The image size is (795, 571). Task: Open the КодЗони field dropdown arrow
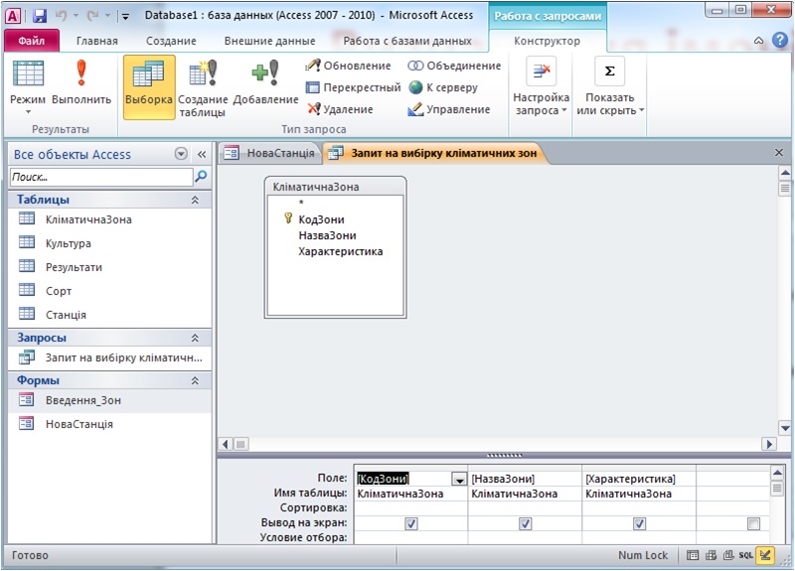point(459,480)
